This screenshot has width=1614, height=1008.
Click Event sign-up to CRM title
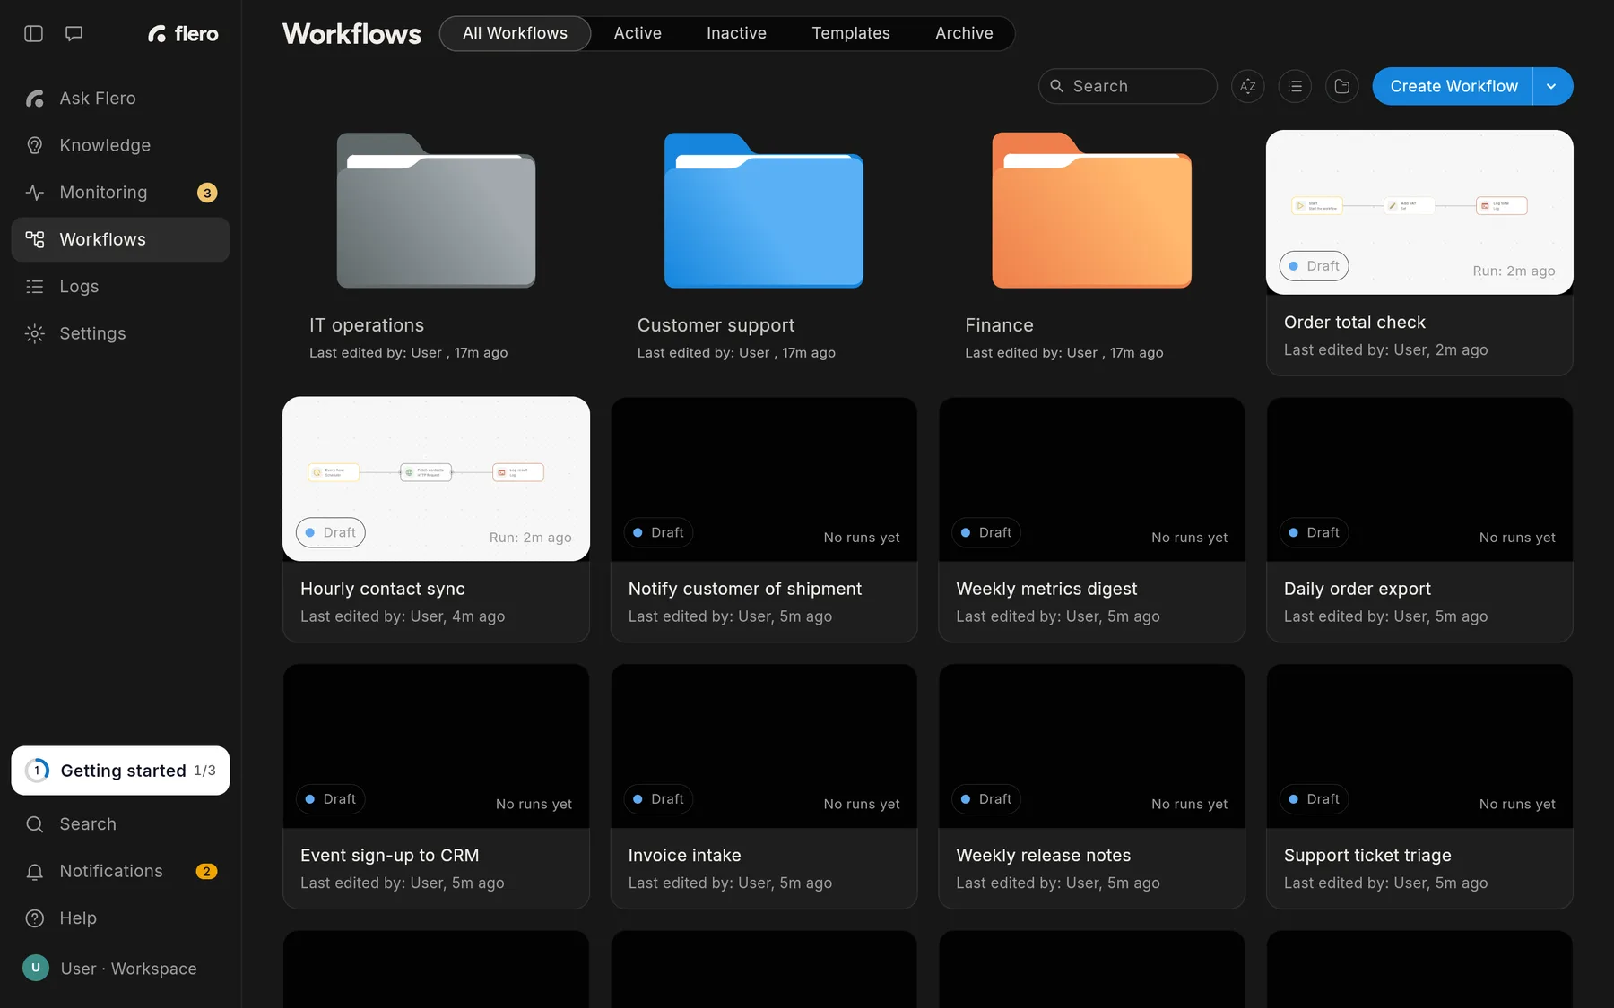coord(389,856)
